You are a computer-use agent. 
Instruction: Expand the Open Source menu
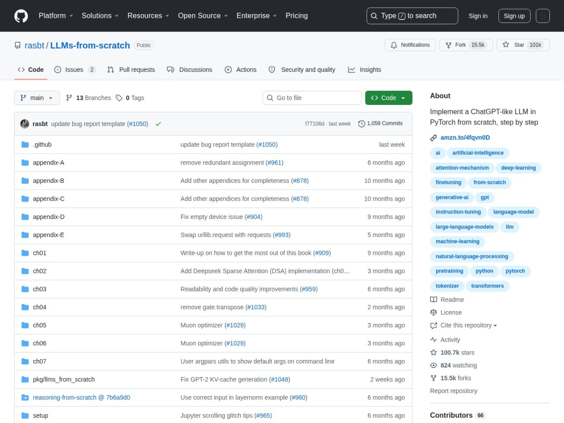coord(203,16)
